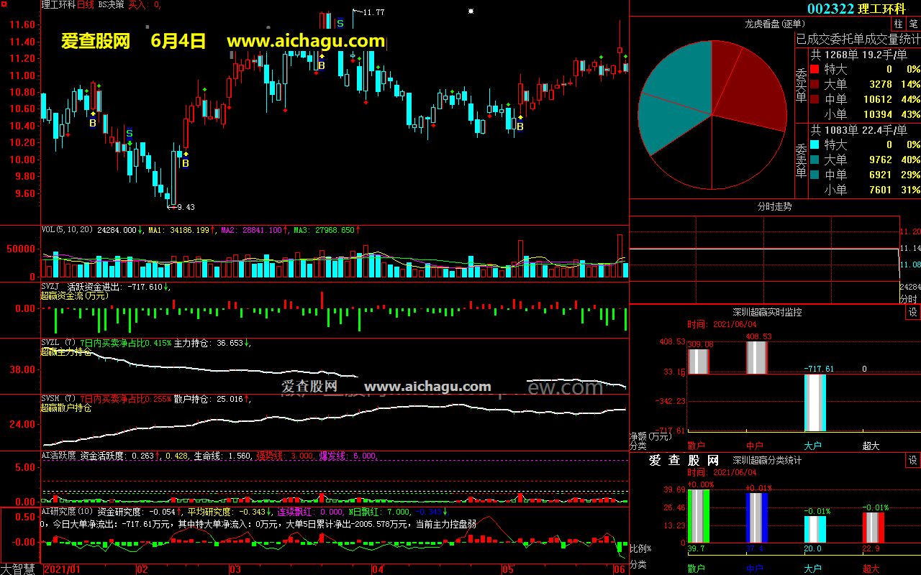Click the 强势线: 3.000 value
Image resolution: width=921 pixels, height=575 pixels.
[285, 456]
